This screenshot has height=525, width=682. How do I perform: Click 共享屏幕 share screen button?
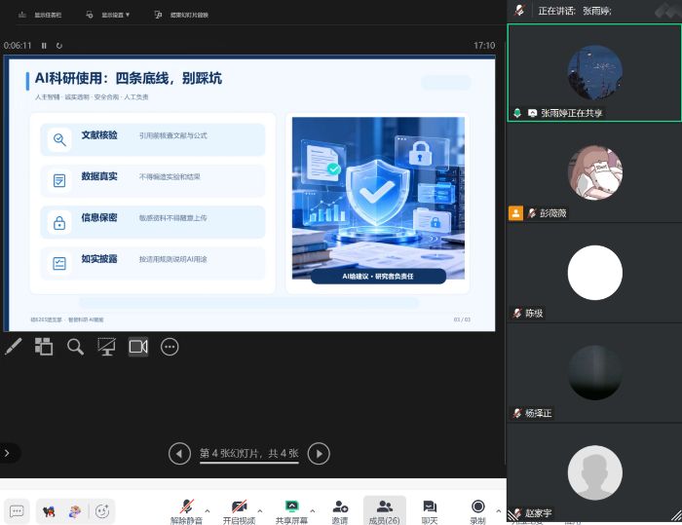[x=292, y=512]
